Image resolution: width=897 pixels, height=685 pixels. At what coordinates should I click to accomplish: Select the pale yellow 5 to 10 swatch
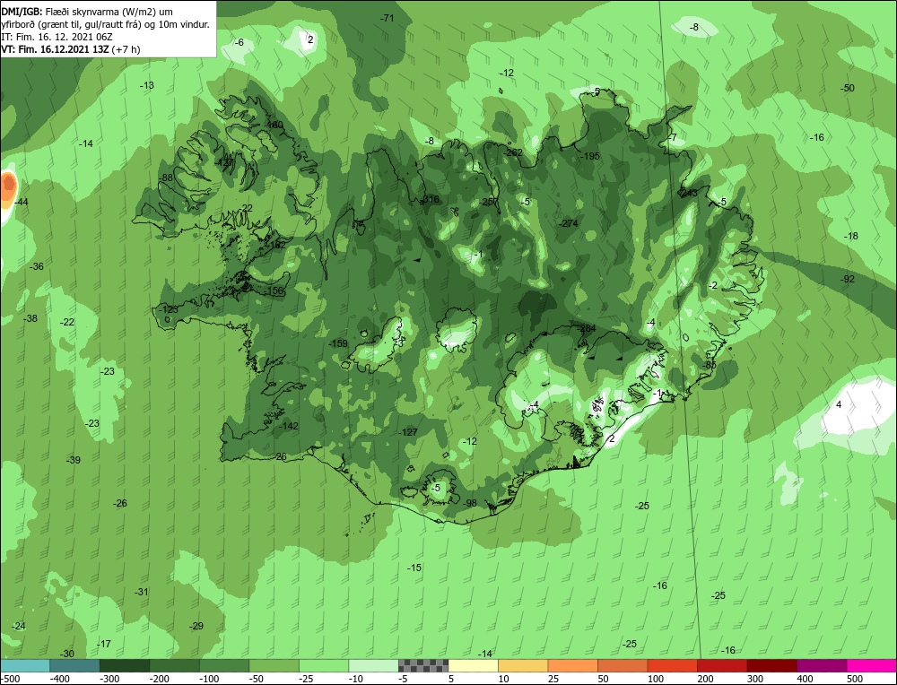pyautogui.click(x=473, y=665)
